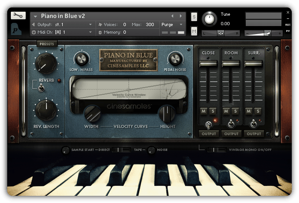The image size is (299, 203).
Task: Flip the Close mic enable switch
Action: click(208, 124)
